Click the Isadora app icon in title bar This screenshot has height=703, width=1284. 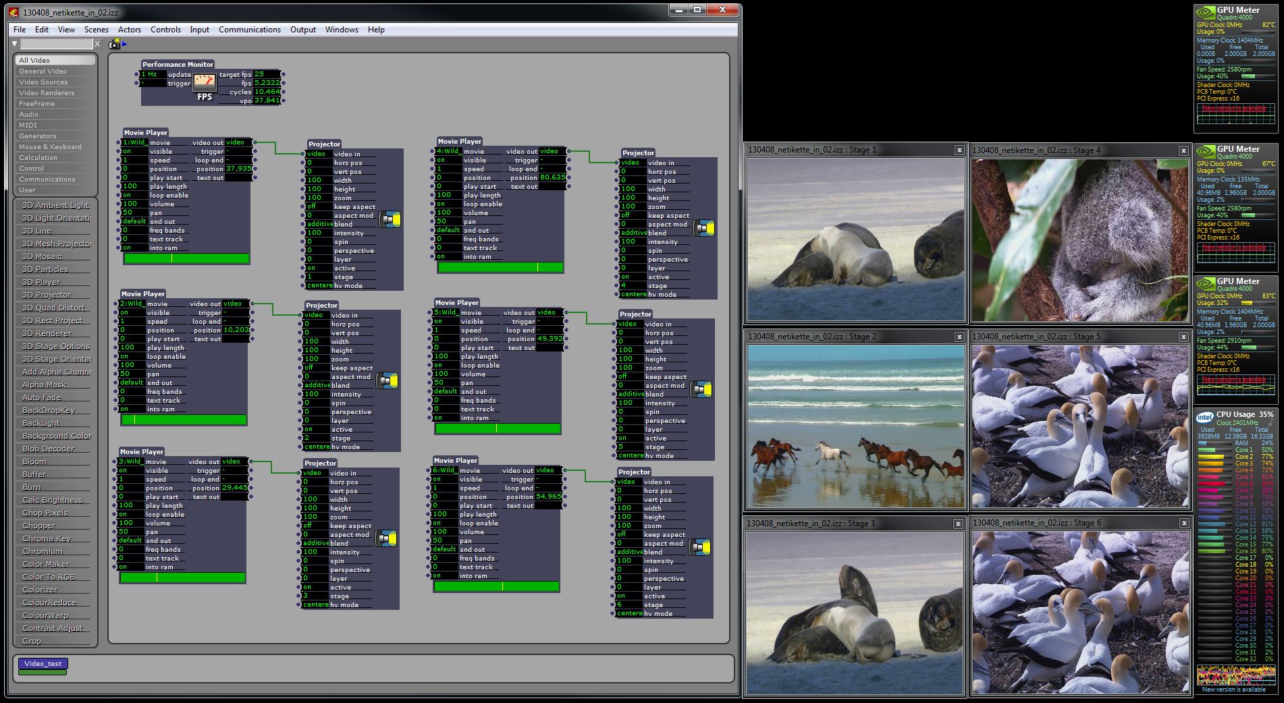point(14,11)
